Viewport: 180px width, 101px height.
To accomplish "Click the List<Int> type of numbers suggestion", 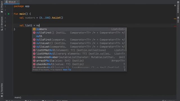I will [x=118, y=29].
